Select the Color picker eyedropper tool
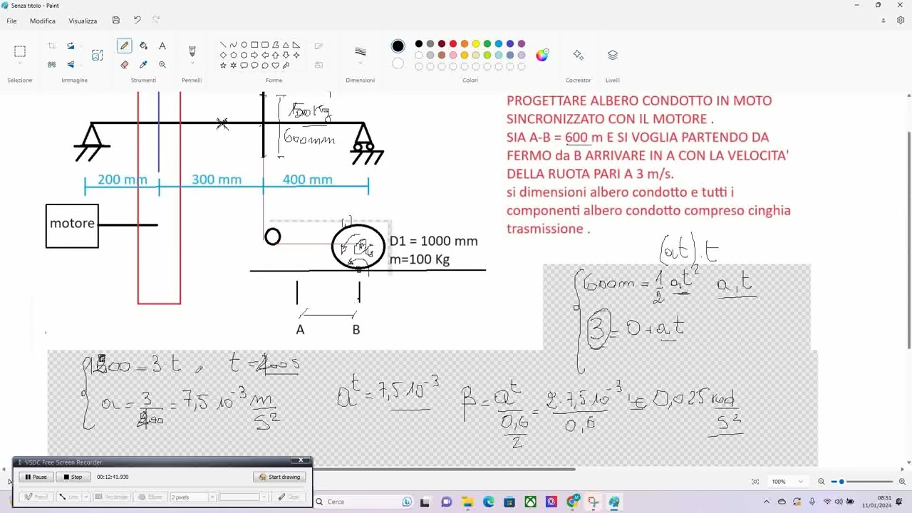Viewport: 912px width, 513px height. click(x=143, y=64)
